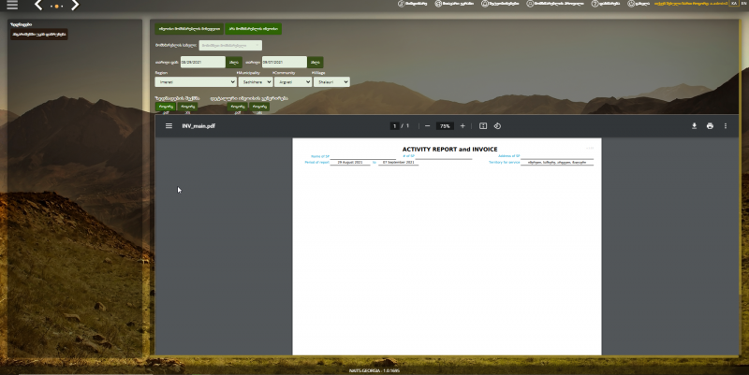Click the orange logged-in user name
The height and width of the screenshot is (375, 749).
(691, 4)
